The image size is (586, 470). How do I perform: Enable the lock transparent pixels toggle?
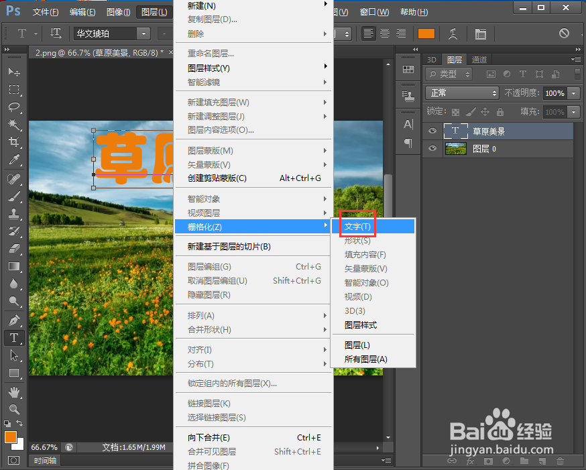pyautogui.click(x=456, y=111)
